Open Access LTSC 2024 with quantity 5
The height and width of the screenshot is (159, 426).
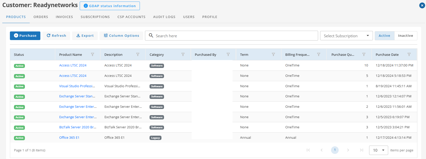[73, 76]
